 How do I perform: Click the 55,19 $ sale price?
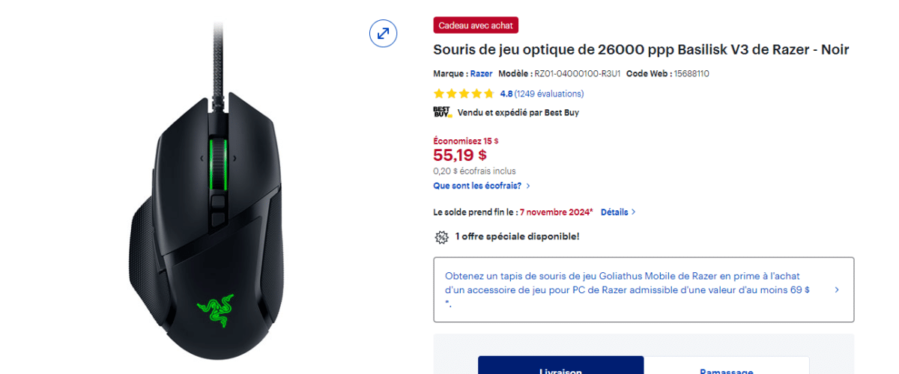point(460,155)
